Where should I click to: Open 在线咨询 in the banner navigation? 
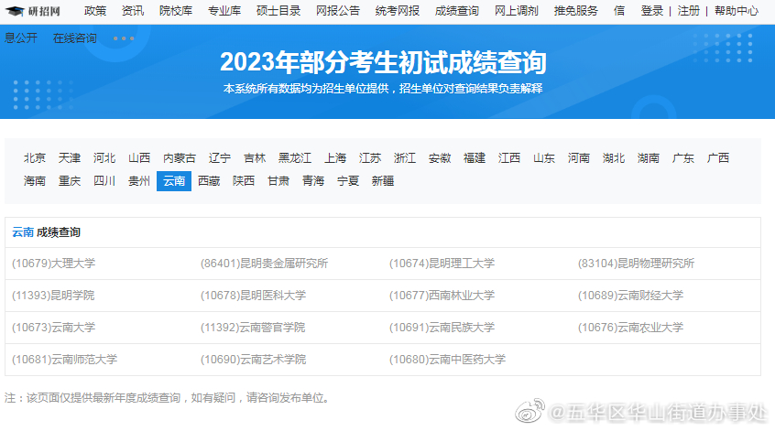tap(74, 38)
